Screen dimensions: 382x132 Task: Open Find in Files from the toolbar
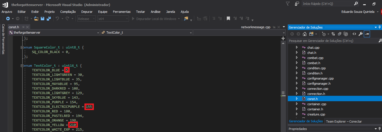[x=186, y=19]
